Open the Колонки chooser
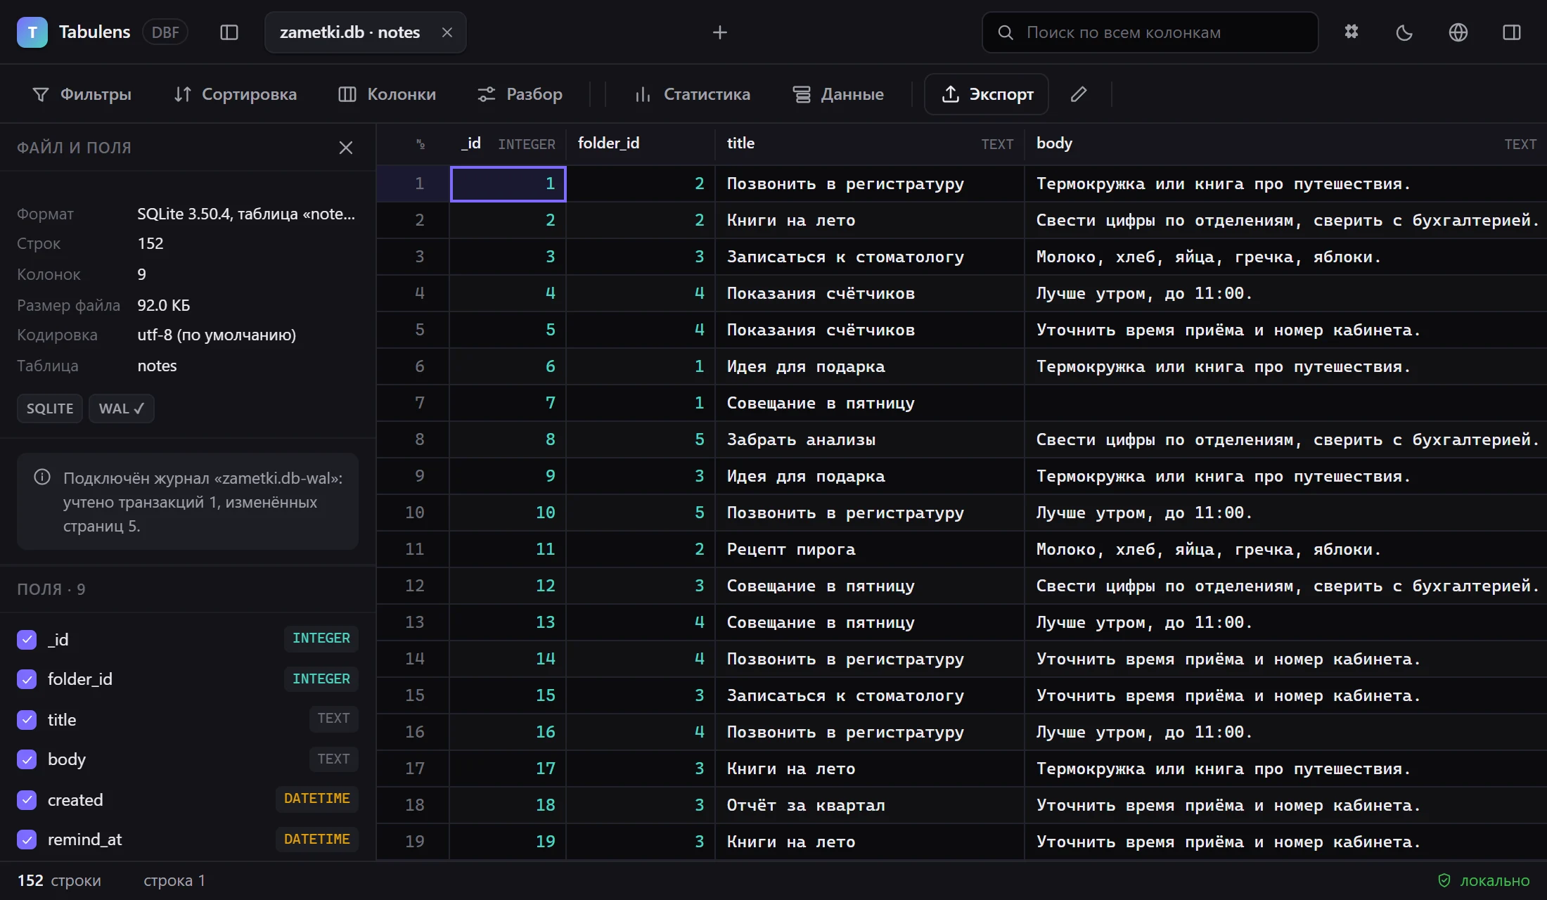 pyautogui.click(x=387, y=94)
